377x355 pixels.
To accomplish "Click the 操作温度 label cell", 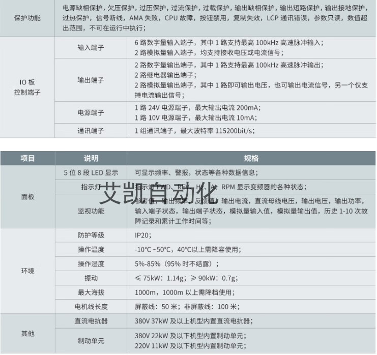I will coord(91,249).
